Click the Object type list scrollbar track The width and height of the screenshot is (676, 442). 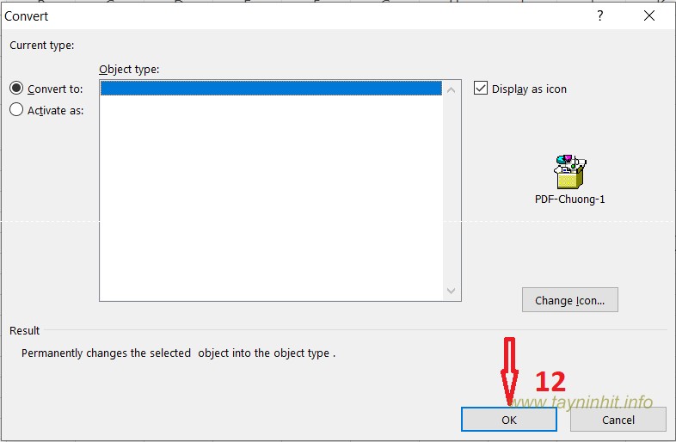452,189
